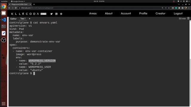Go back in the browser
The height and width of the screenshot is (107, 191).
coord(10,8)
